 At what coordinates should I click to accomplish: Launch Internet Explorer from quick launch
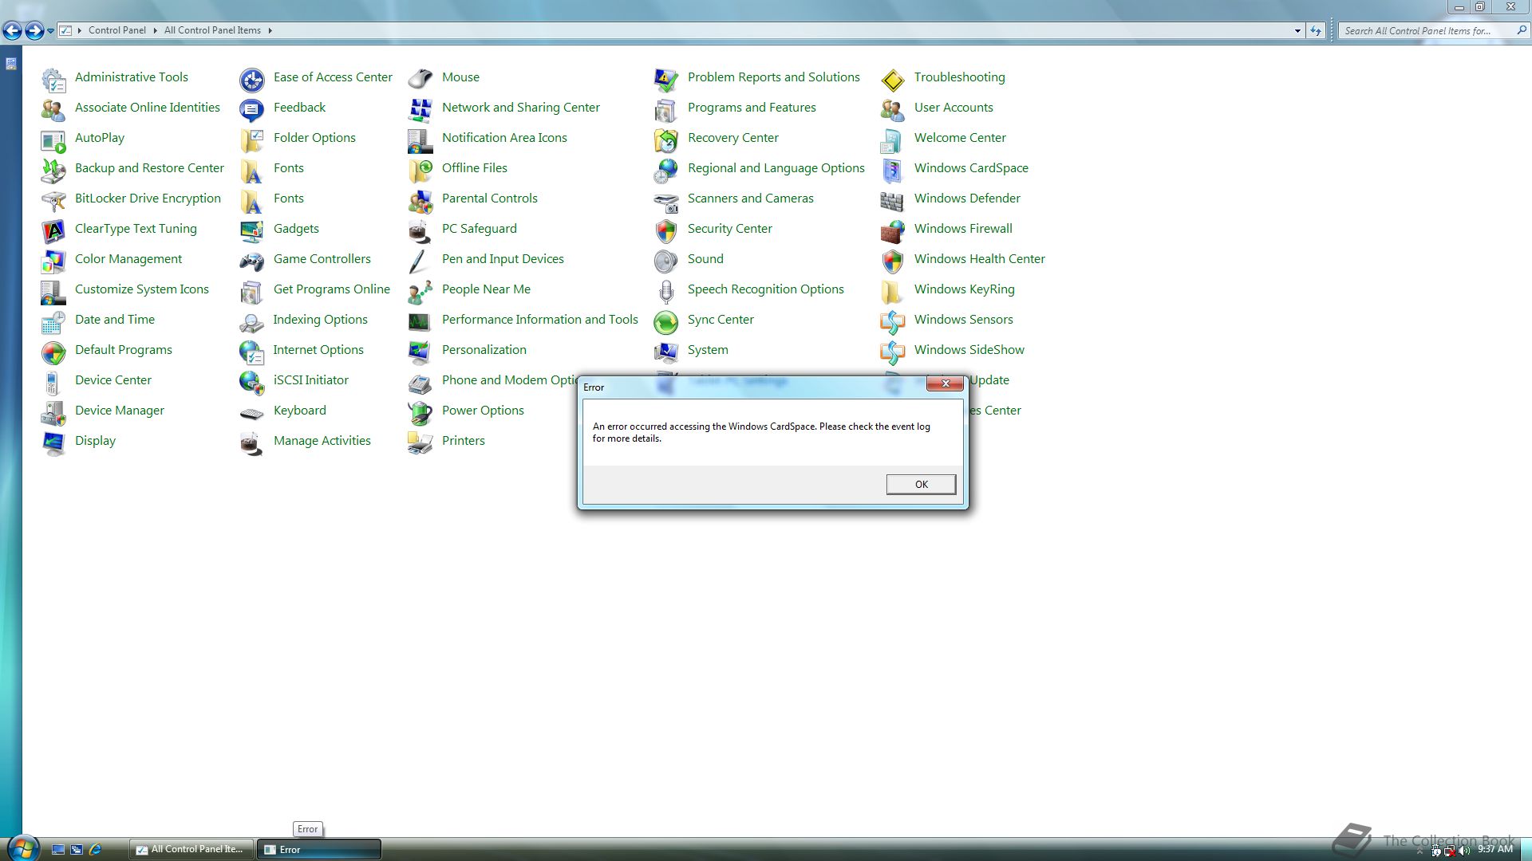(96, 850)
